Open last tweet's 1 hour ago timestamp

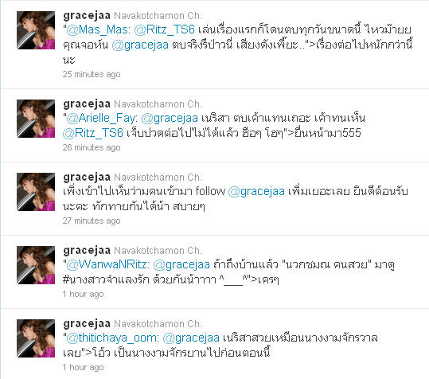(x=83, y=367)
